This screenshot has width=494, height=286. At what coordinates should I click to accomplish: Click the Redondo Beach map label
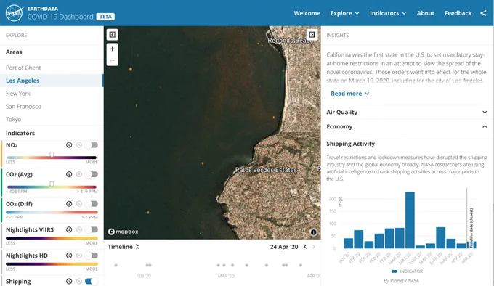click(290, 40)
